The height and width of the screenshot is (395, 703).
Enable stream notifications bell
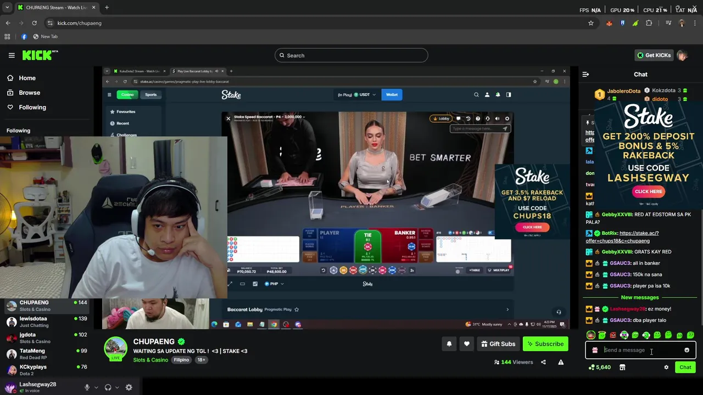point(449,344)
